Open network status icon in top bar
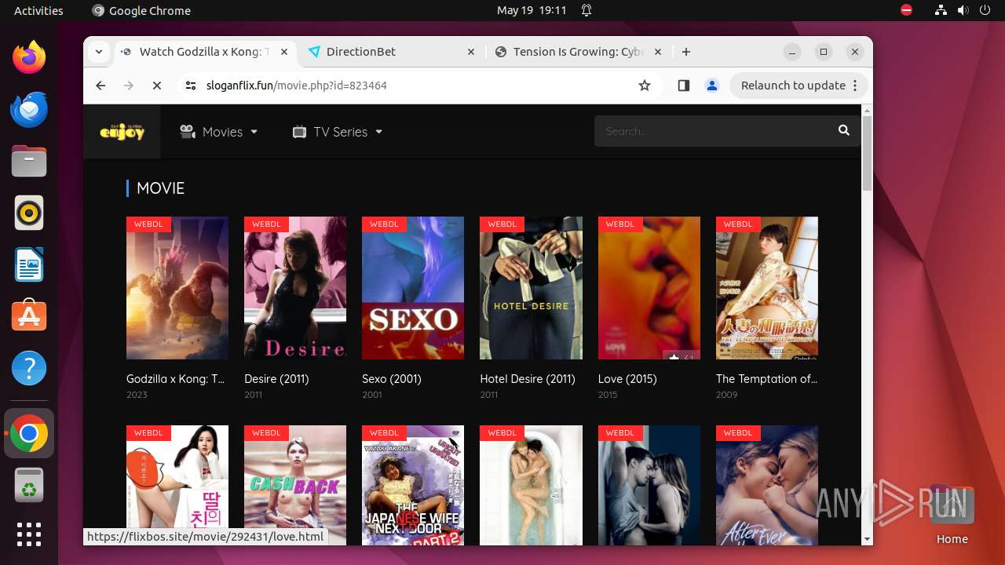This screenshot has width=1005, height=565. 941,10
